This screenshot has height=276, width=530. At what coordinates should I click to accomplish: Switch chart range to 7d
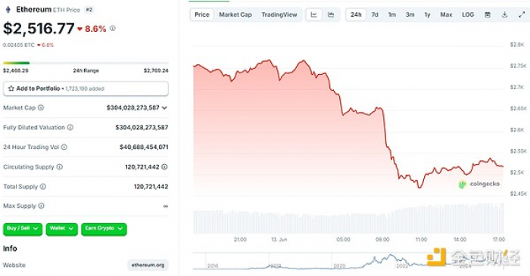375,14
